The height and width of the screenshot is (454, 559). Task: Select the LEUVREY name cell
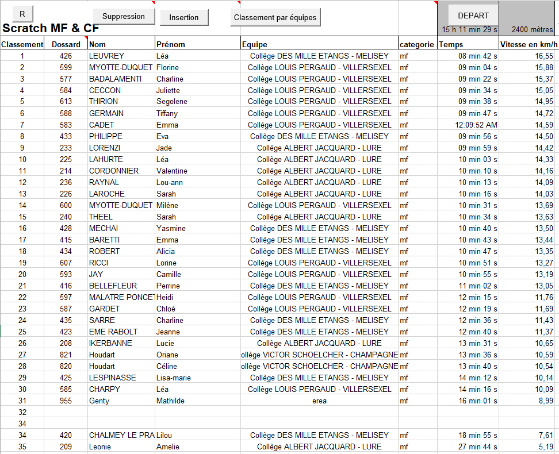[x=121, y=56]
